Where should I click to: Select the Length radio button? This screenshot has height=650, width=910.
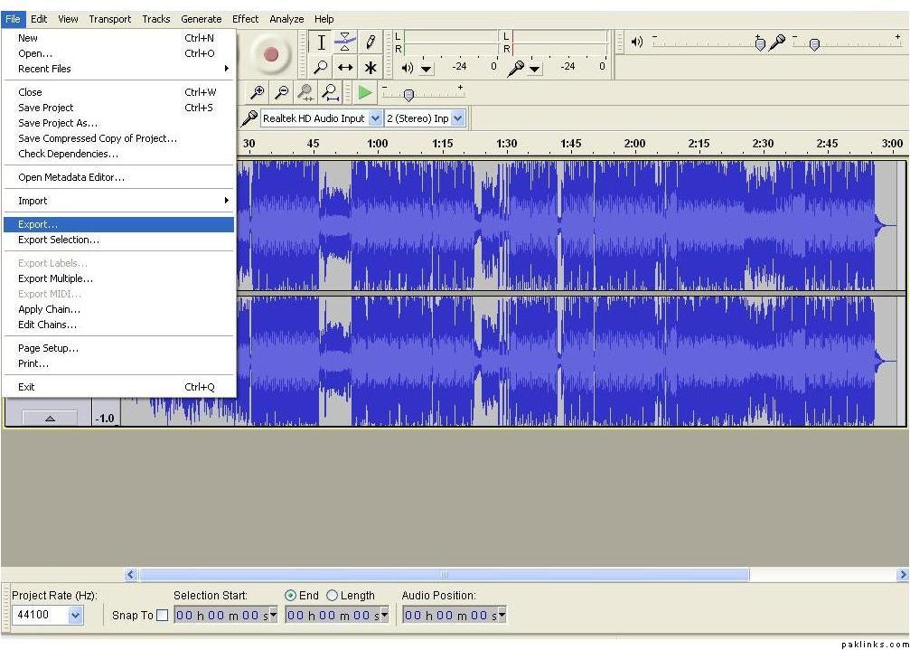pos(332,596)
